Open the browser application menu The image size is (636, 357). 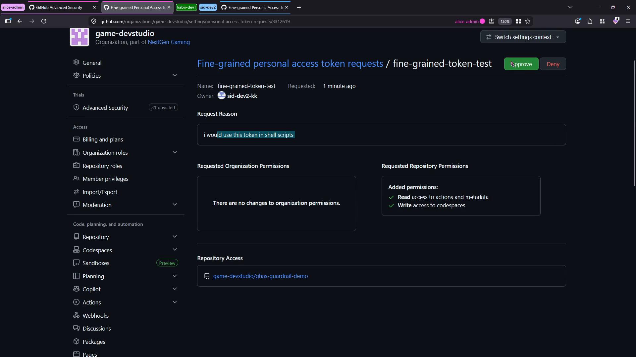pyautogui.click(x=628, y=21)
